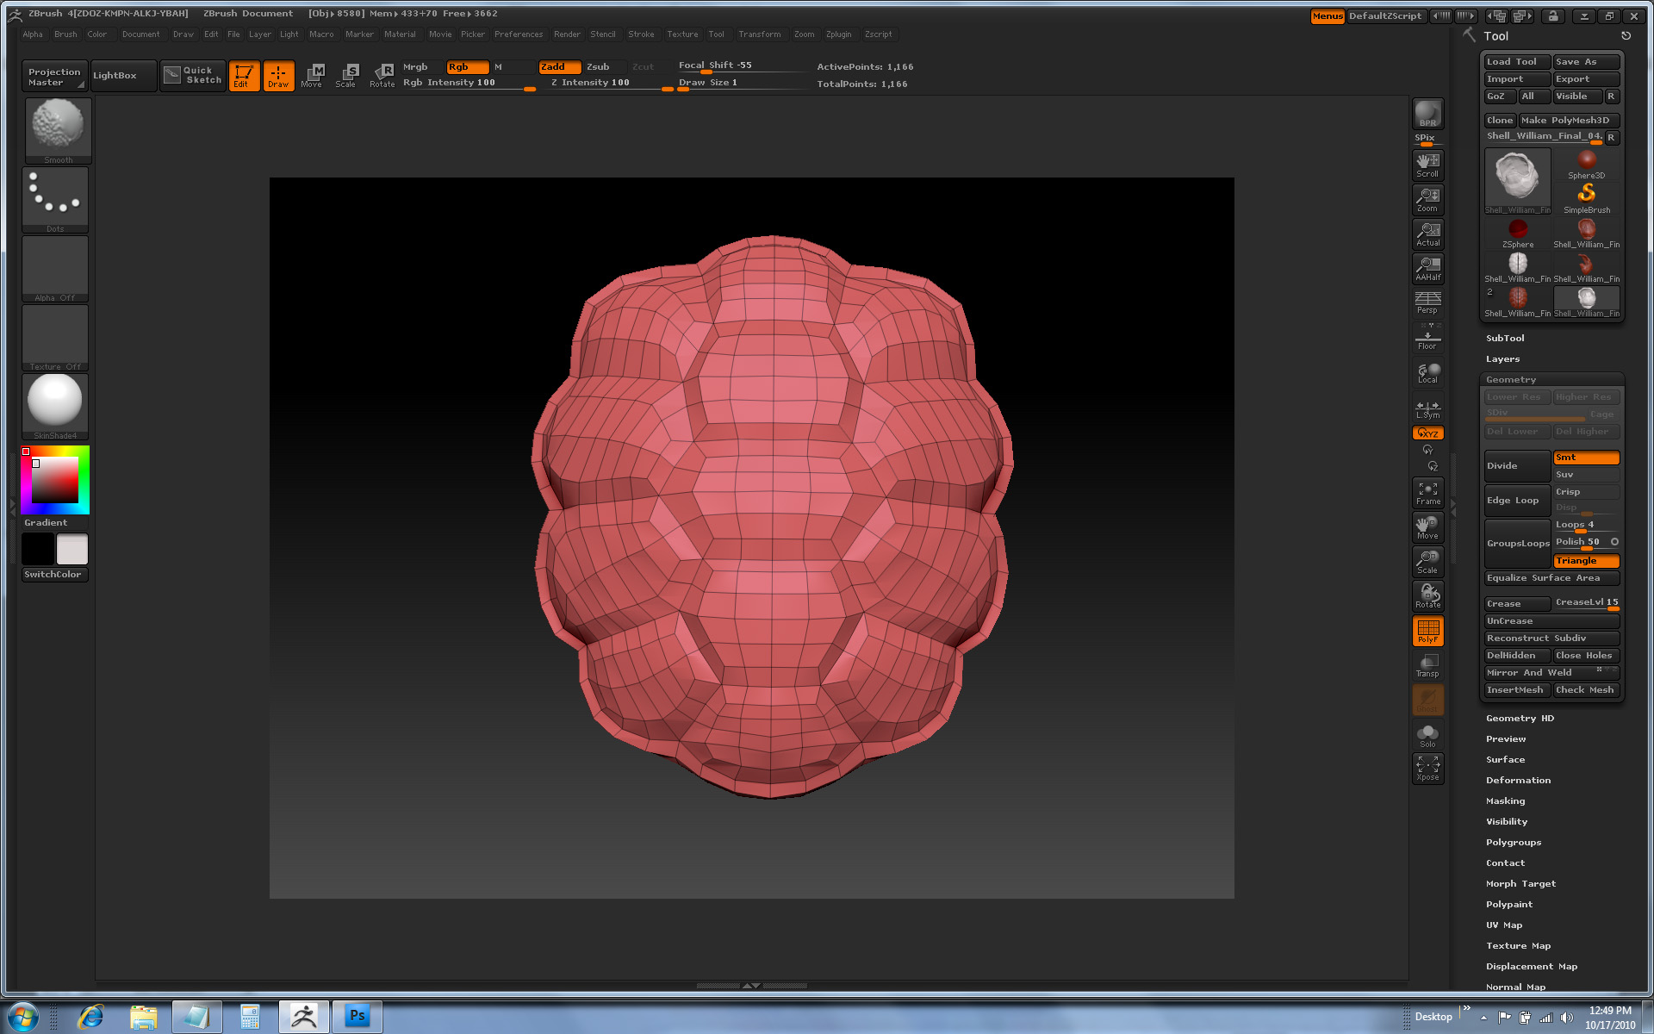1654x1034 pixels.
Task: Open Photoshop from the taskbar
Action: 357,1016
